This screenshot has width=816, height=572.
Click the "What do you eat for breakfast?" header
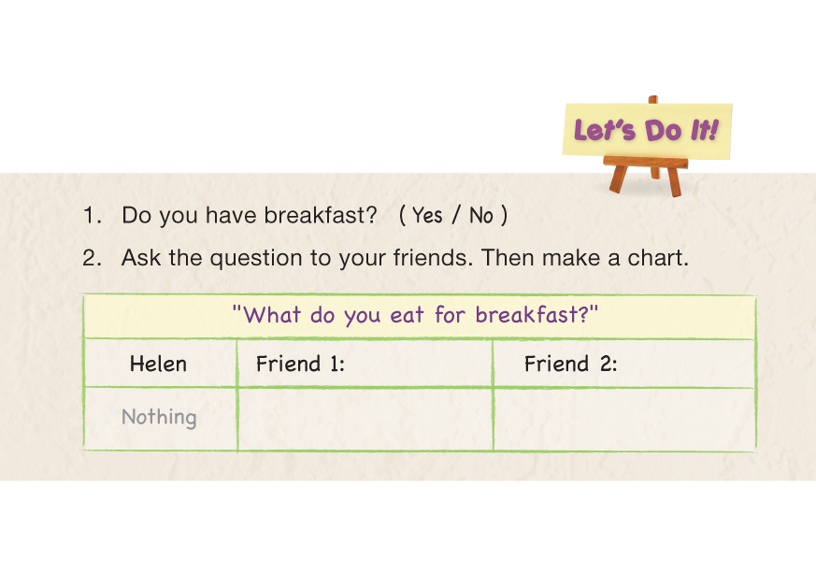click(420, 314)
